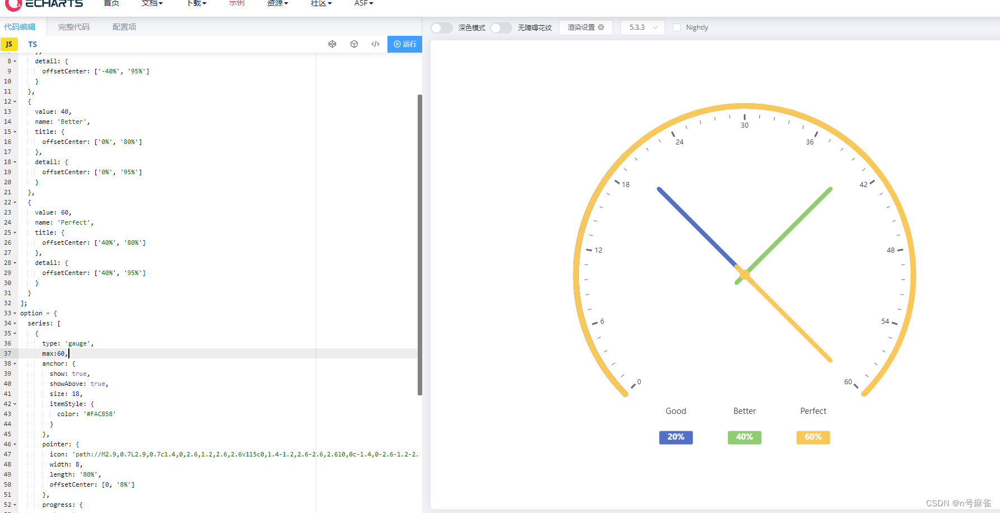This screenshot has height=513, width=1000.
Task: Open example in CodeSandbox cube icon
Action: [354, 44]
